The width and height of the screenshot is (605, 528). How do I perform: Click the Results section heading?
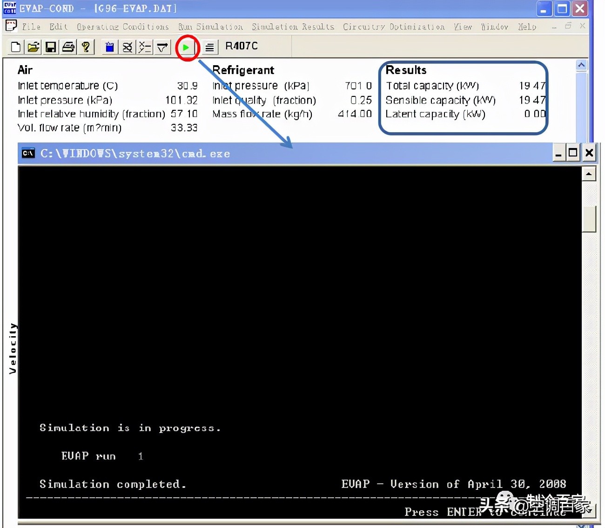(x=406, y=70)
